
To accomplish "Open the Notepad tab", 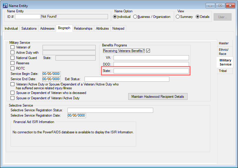I will click(x=118, y=28).
